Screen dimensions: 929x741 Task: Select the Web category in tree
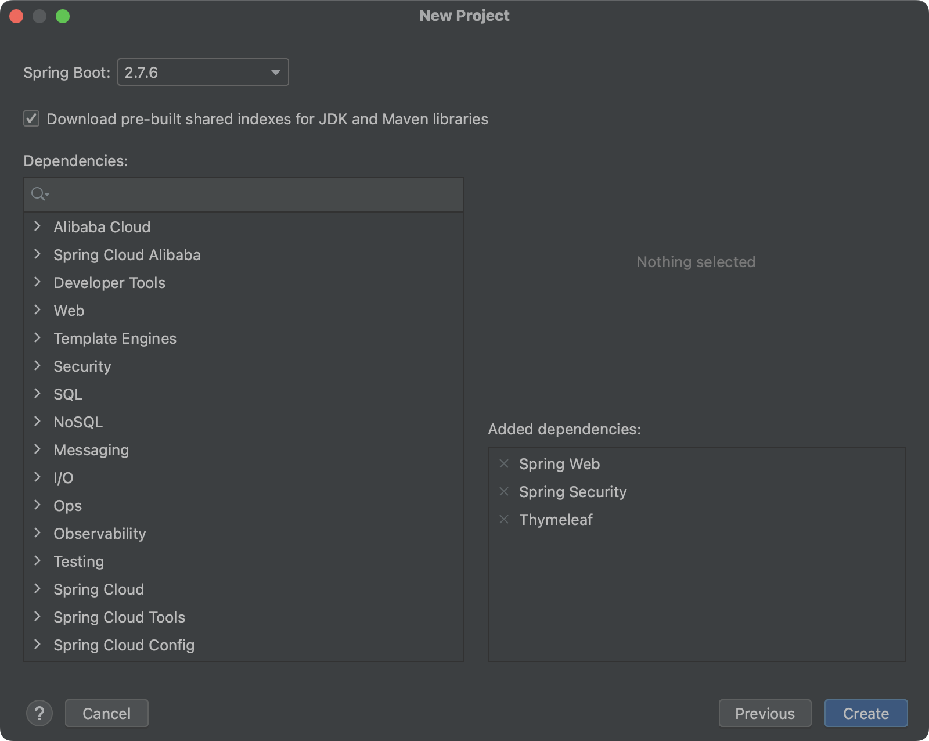(x=69, y=311)
